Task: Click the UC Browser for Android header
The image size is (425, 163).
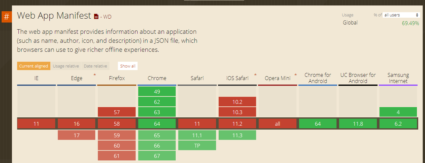Action: click(x=358, y=78)
